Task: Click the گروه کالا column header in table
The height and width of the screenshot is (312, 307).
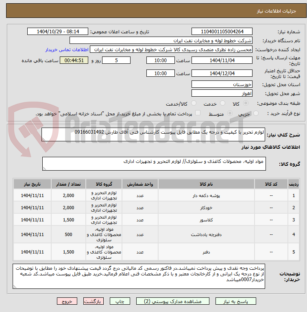Action: click(x=104, y=184)
